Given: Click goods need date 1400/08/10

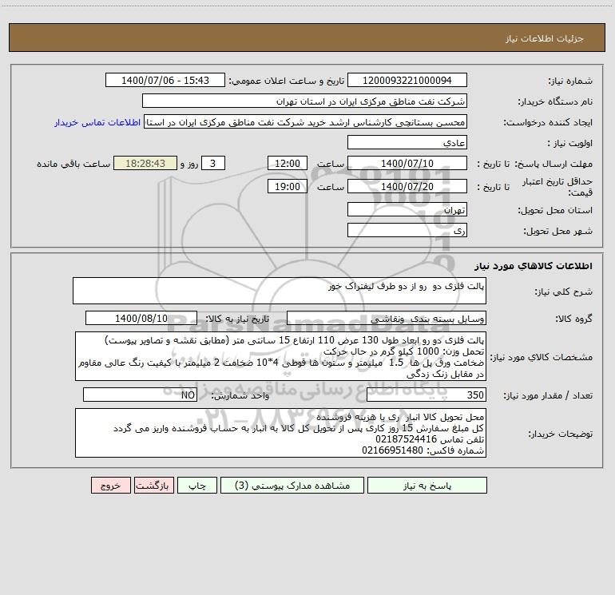Looking at the screenshot, I should tap(141, 318).
